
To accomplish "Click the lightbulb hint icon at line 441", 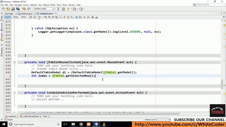I will [x=10, y=76].
